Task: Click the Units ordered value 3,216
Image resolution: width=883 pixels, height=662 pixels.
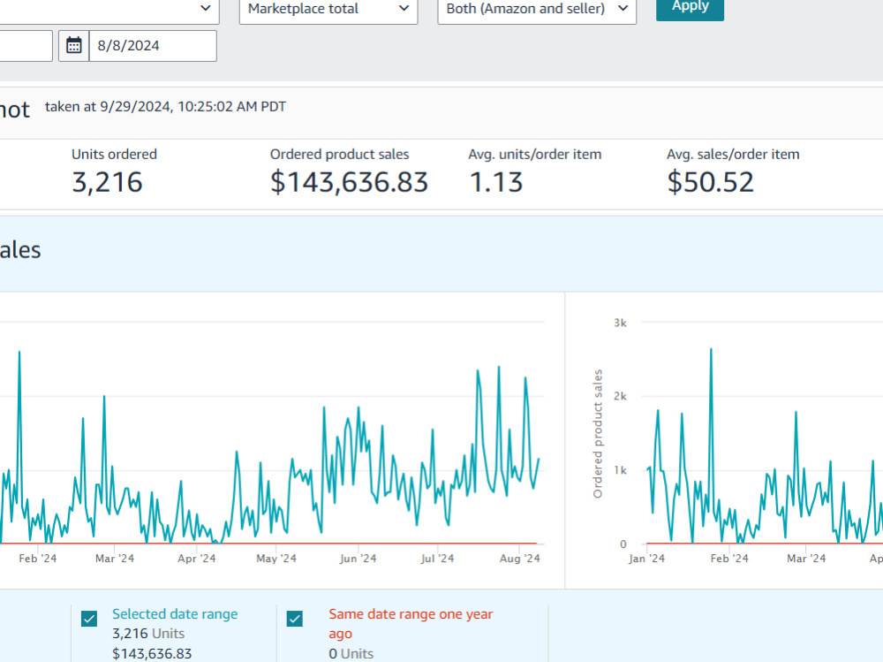Action: click(x=107, y=182)
